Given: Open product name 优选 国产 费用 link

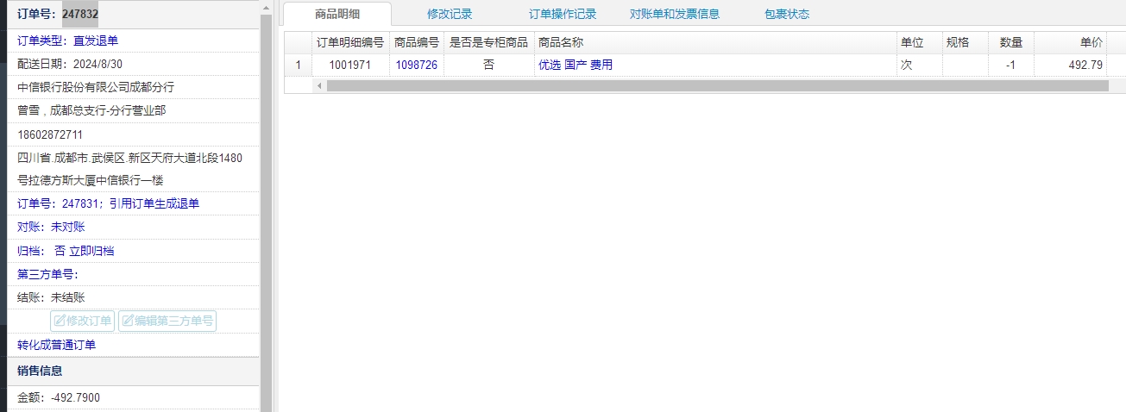Looking at the screenshot, I should pyautogui.click(x=576, y=65).
